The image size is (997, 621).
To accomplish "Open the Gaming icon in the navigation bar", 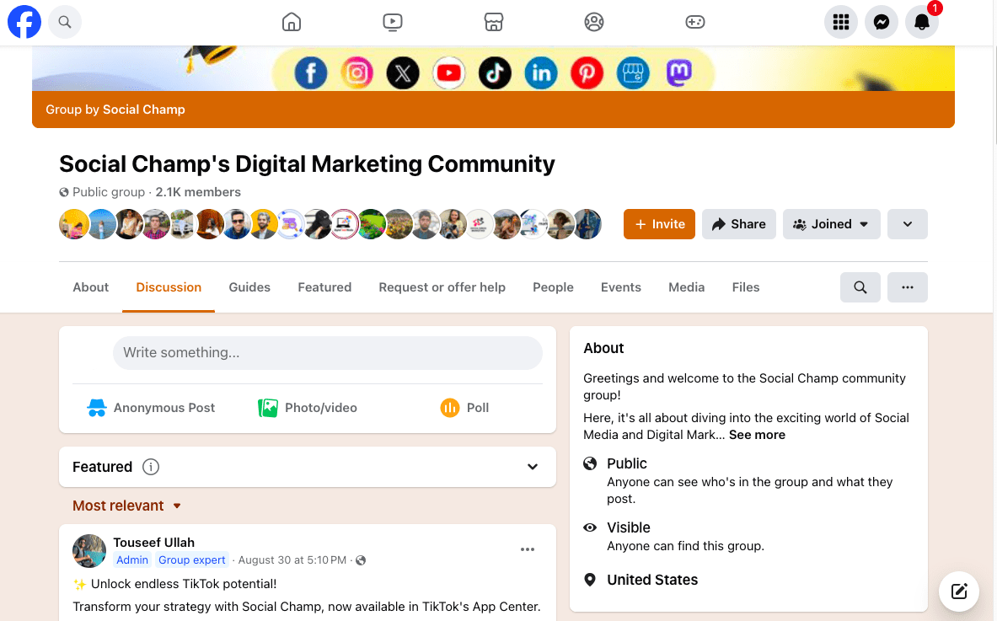I will click(695, 22).
